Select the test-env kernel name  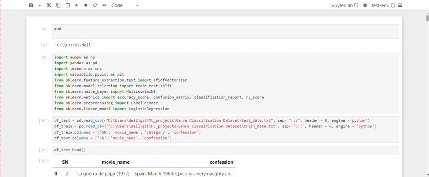pos(380,5)
